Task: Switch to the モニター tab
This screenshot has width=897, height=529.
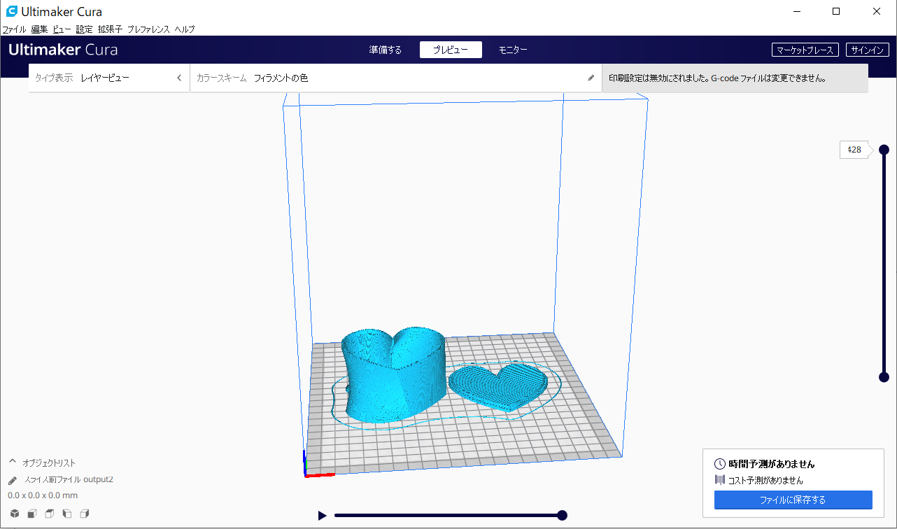Action: pyautogui.click(x=513, y=49)
